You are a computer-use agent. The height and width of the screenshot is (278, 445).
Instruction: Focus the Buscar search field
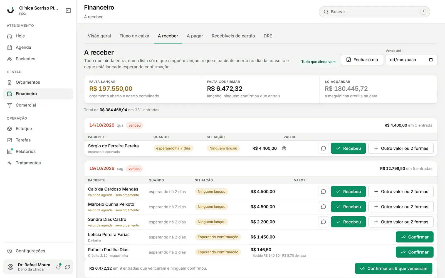(x=374, y=12)
